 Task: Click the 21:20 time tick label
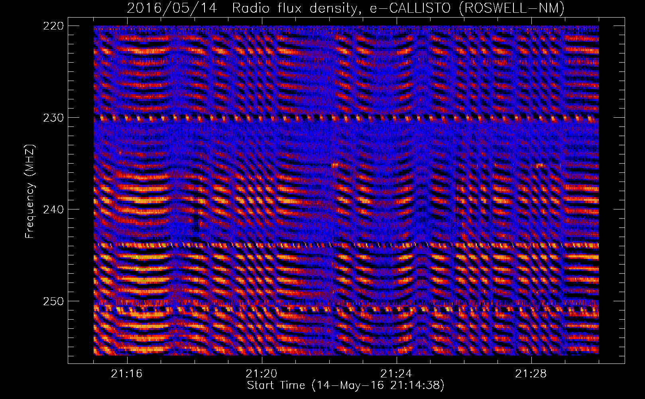tap(262, 374)
